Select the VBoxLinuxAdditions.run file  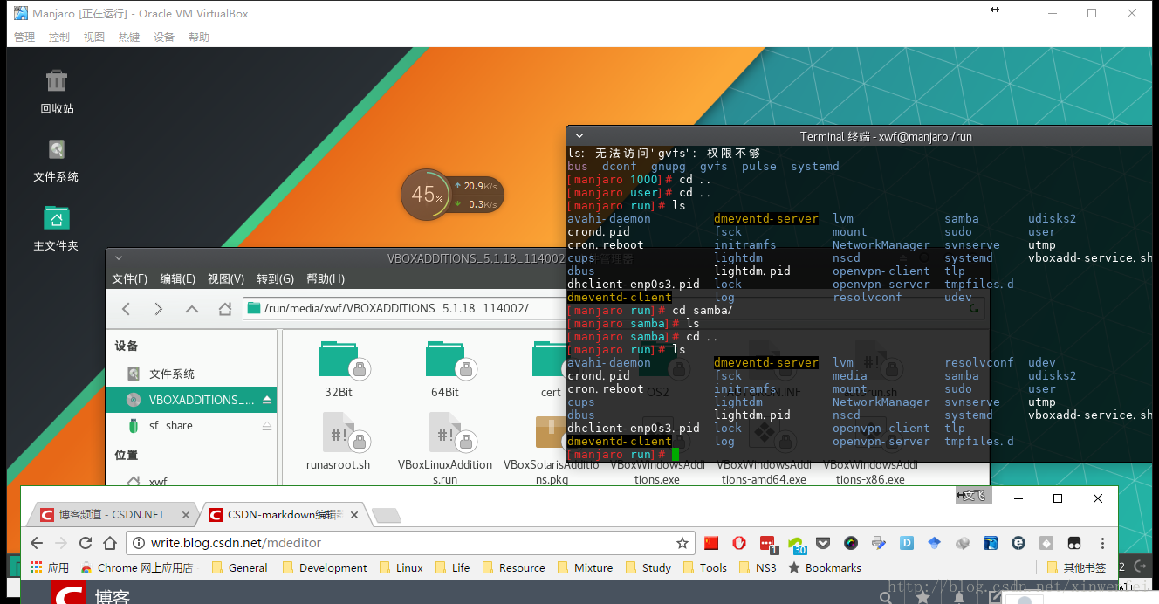pos(445,449)
